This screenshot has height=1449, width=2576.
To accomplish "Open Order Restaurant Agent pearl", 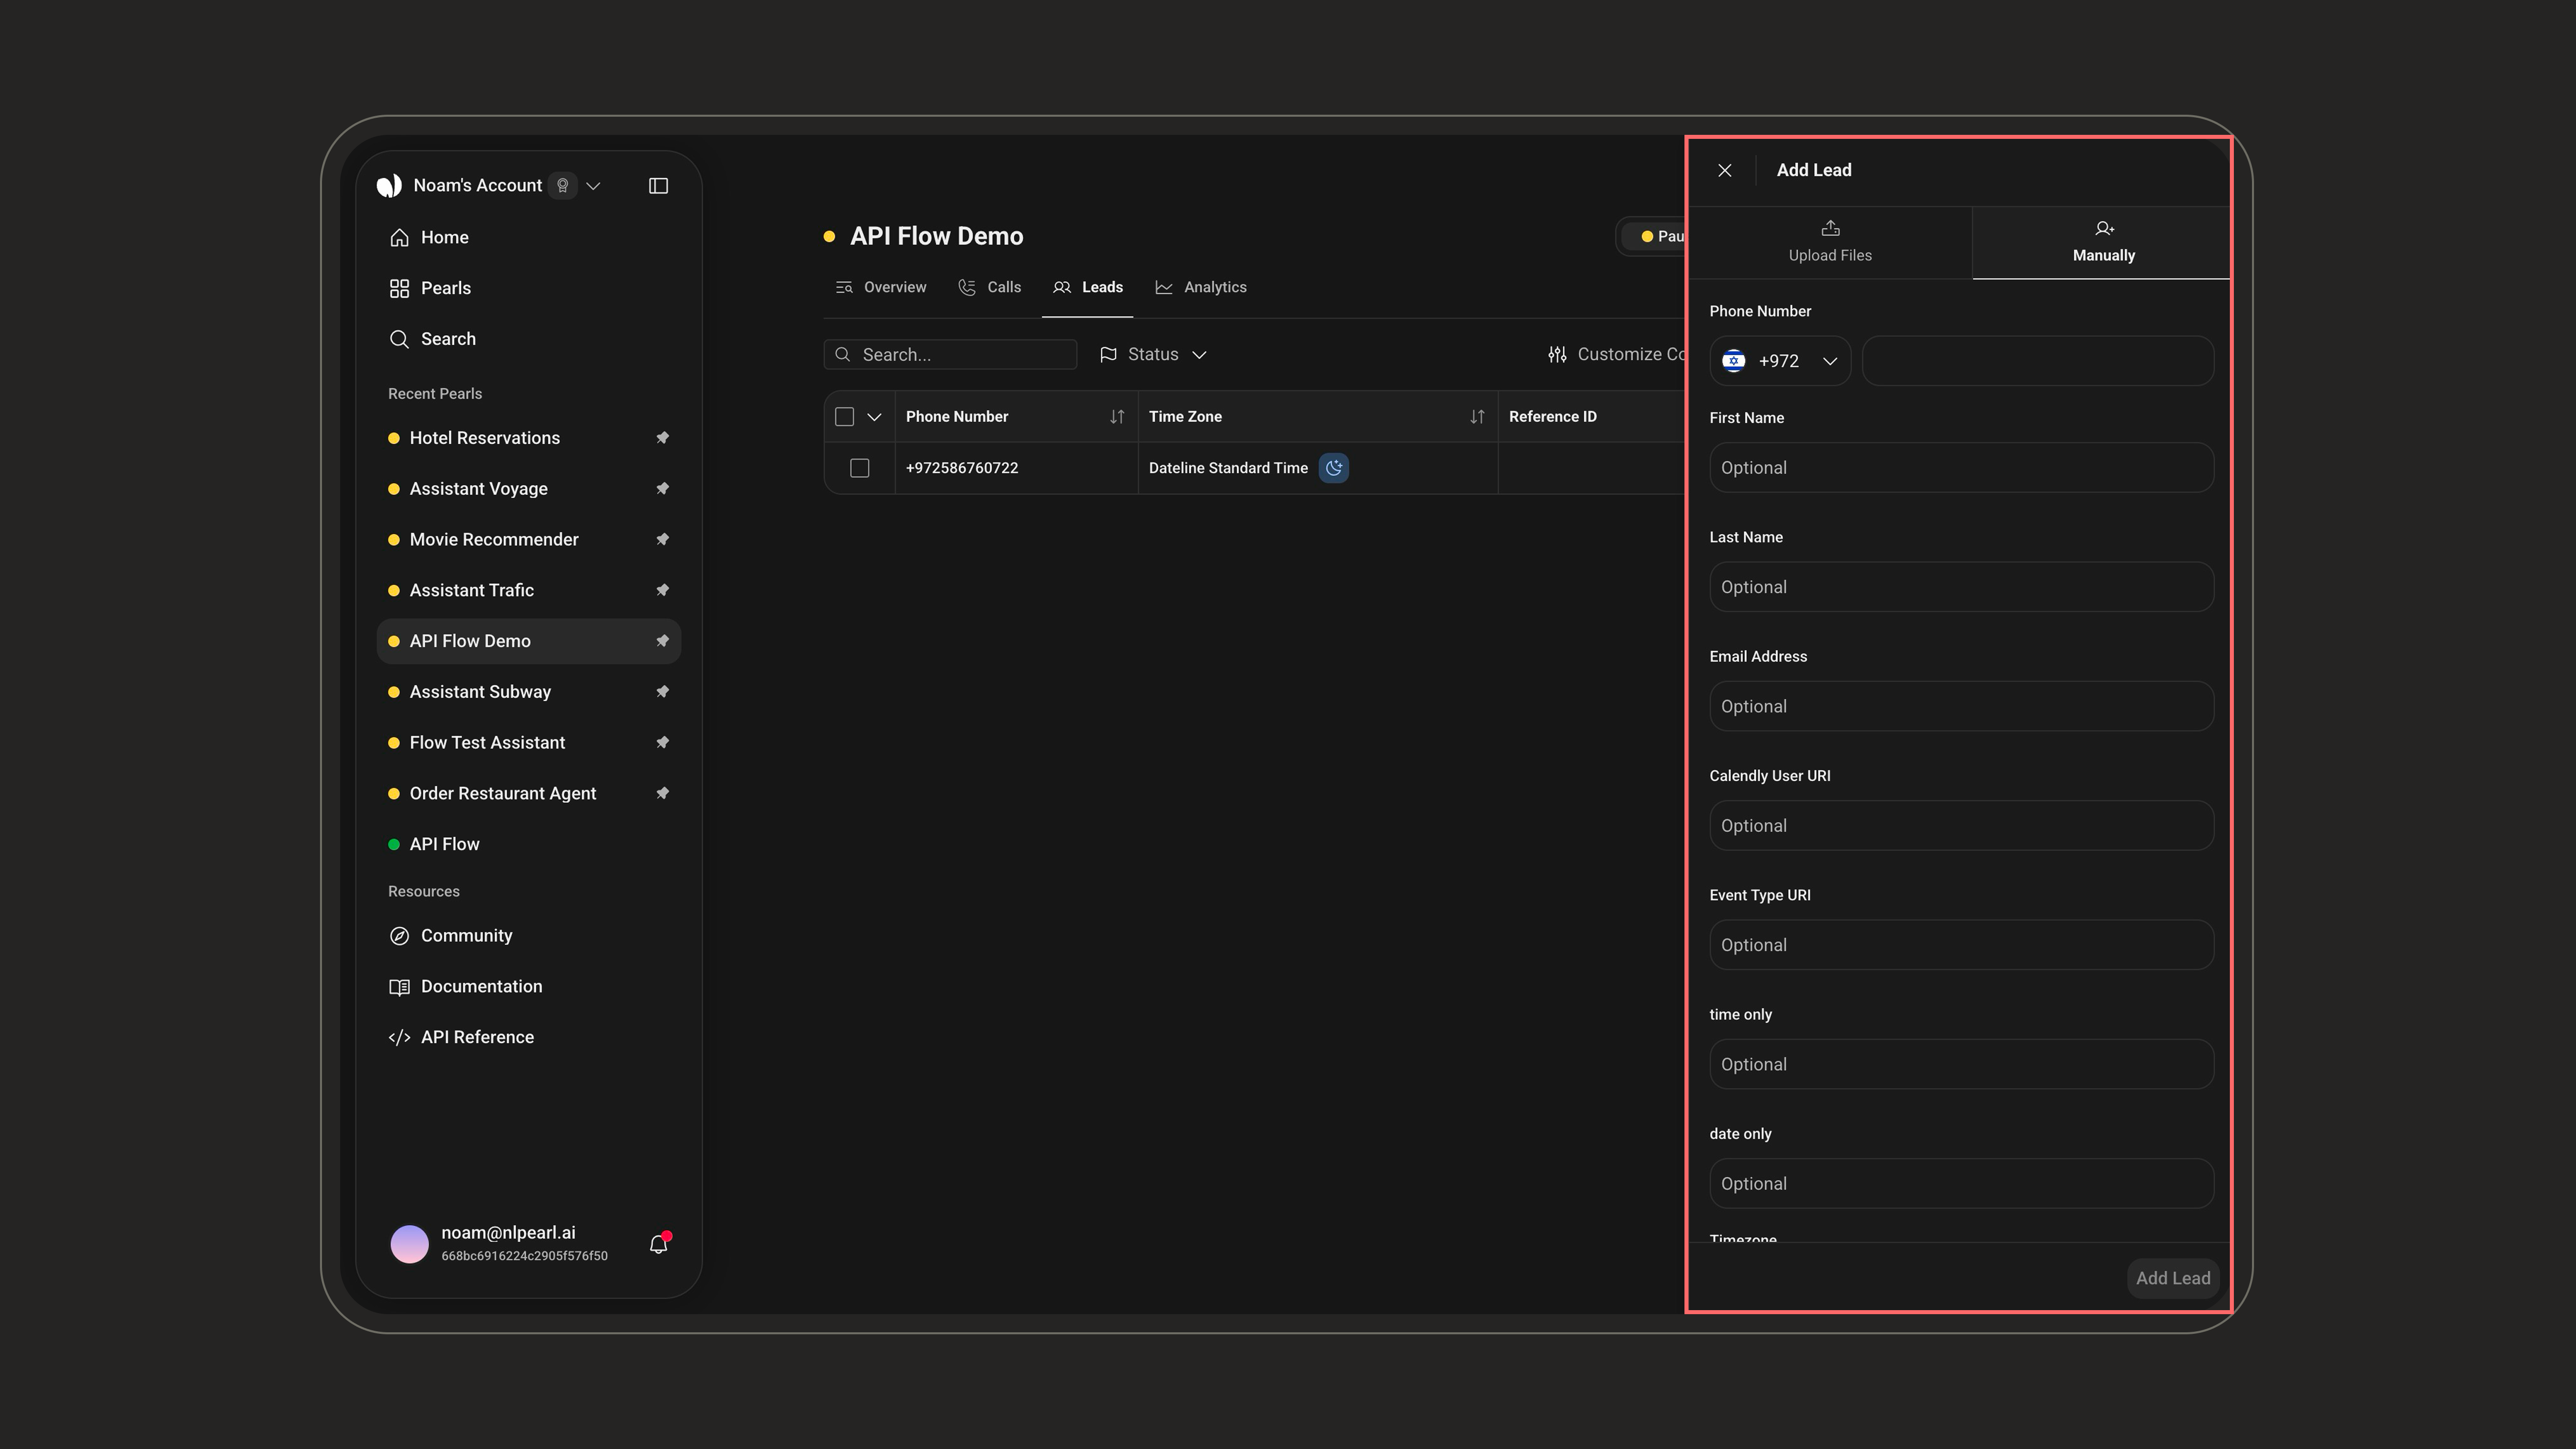I will 528,793.
